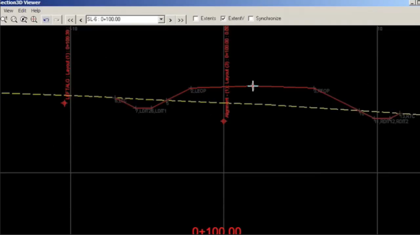Go to the previous section
Screen dimensions: 420x235
click(81, 20)
